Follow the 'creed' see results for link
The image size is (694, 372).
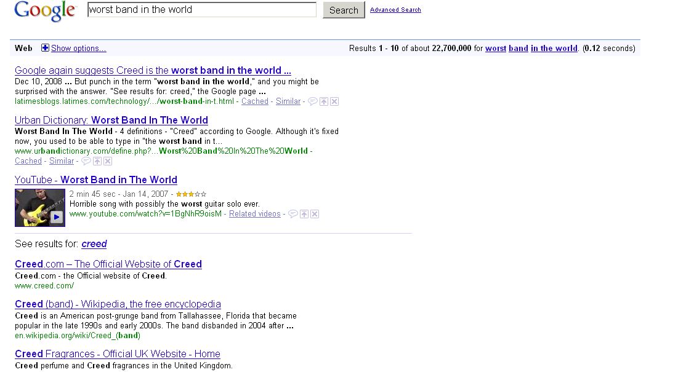coord(94,244)
